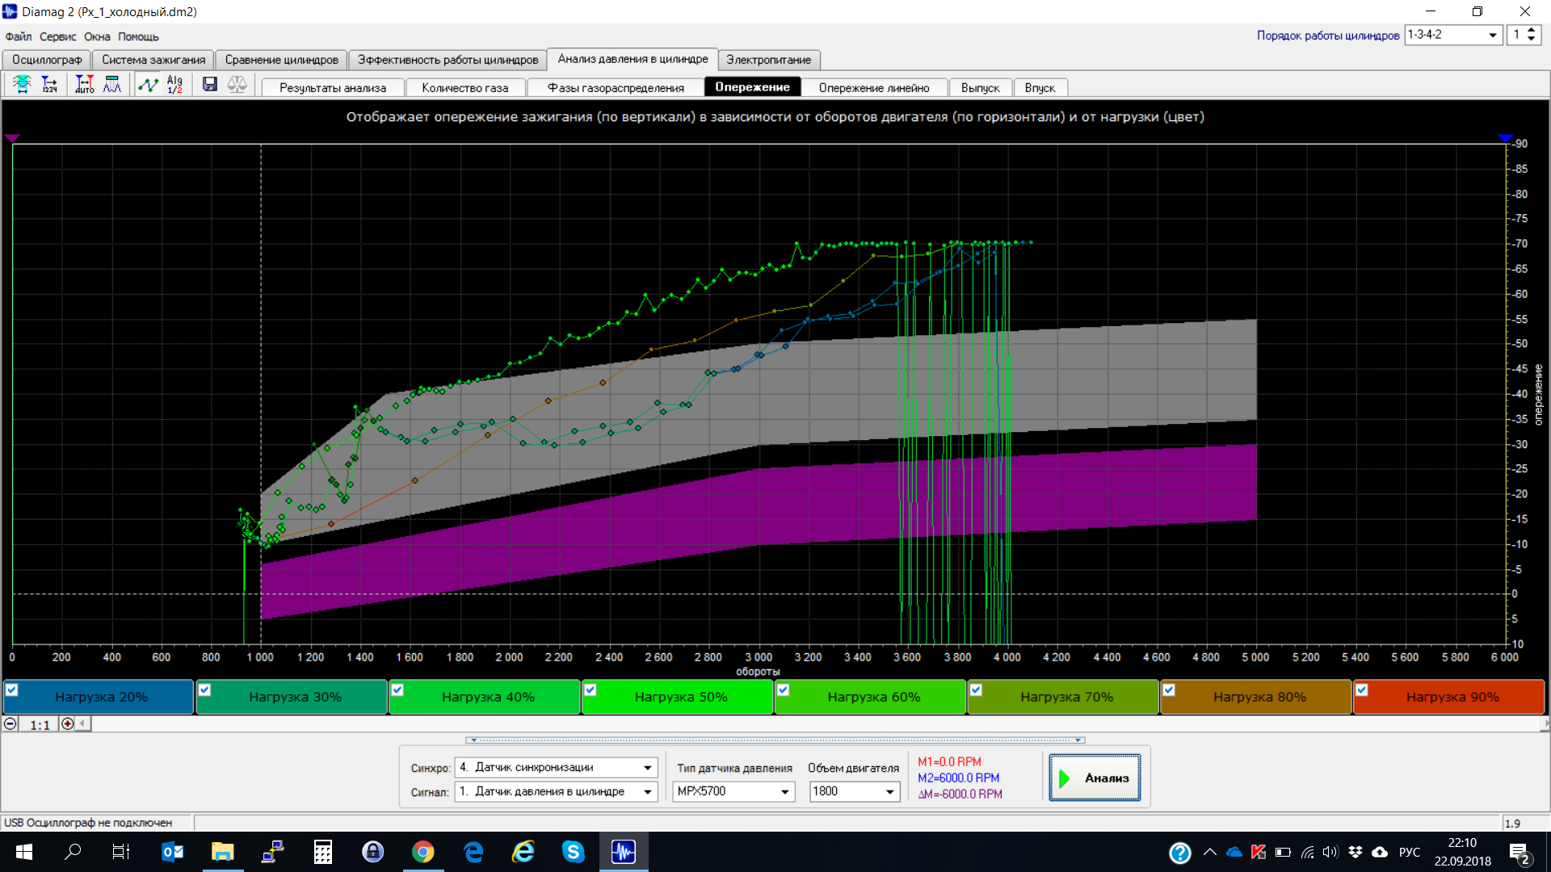The height and width of the screenshot is (872, 1551).
Task: Open the Результаты анализа sub-tab
Action: [333, 87]
